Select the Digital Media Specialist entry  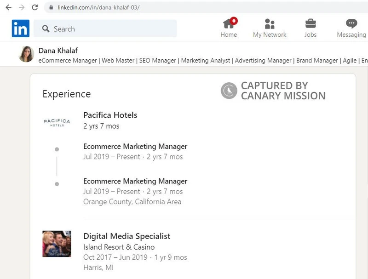pos(126,236)
